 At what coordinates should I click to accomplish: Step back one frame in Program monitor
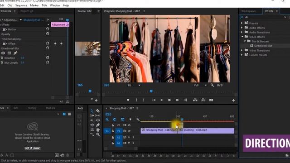tap(162, 100)
